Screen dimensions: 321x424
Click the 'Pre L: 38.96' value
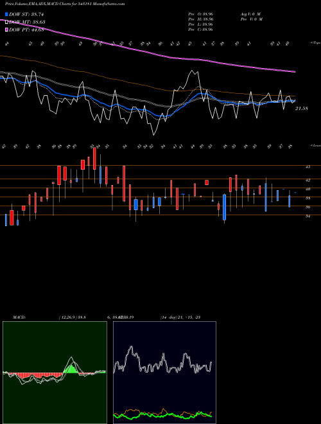[201, 24]
